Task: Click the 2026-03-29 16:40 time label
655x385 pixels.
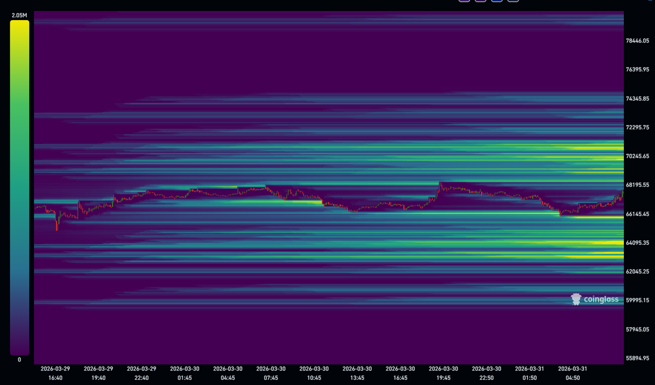Action: coord(55,373)
